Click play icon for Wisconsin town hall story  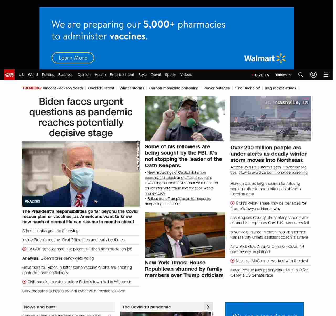pyautogui.click(x=24, y=282)
